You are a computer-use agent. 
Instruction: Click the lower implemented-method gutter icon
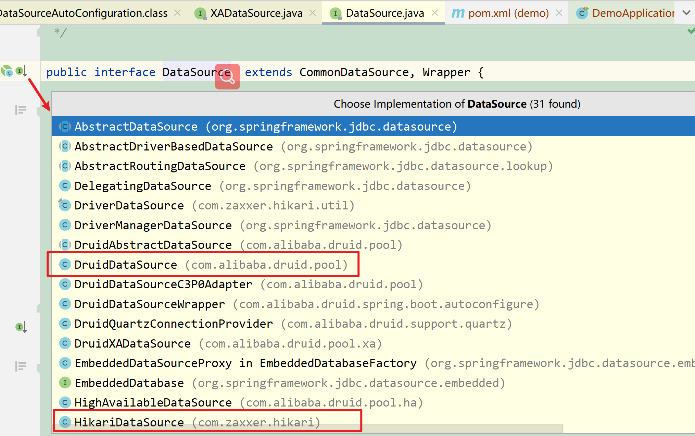click(21, 327)
